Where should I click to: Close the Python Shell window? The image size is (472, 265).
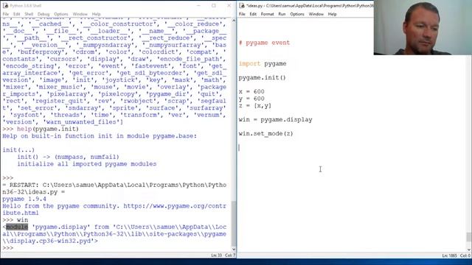[229, 5]
